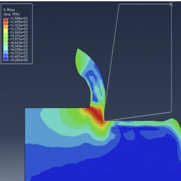
Task: Click the 'S, Mises' legend title
Action: pos(9,10)
